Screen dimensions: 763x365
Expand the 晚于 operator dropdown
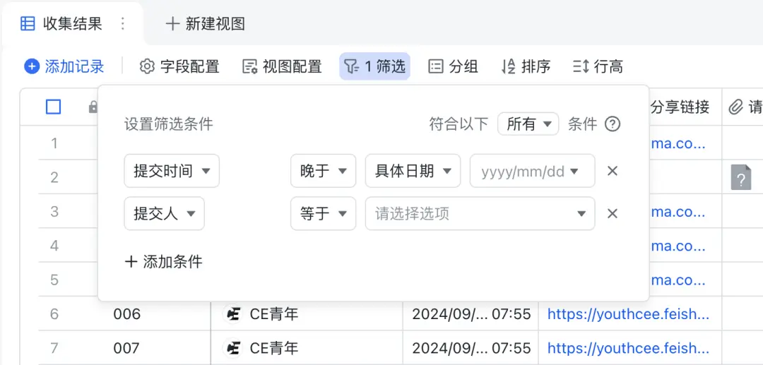click(x=323, y=171)
